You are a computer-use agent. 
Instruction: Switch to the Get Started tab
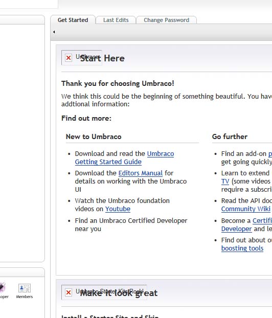coord(73,20)
